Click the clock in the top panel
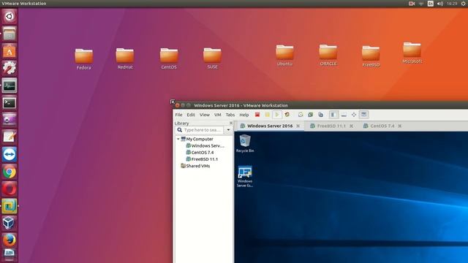The width and height of the screenshot is (468, 263). pos(452,4)
